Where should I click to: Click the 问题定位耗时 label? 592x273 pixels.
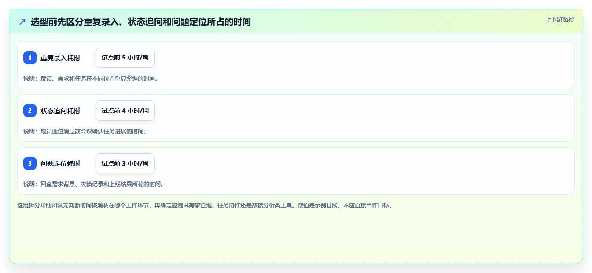click(60, 163)
